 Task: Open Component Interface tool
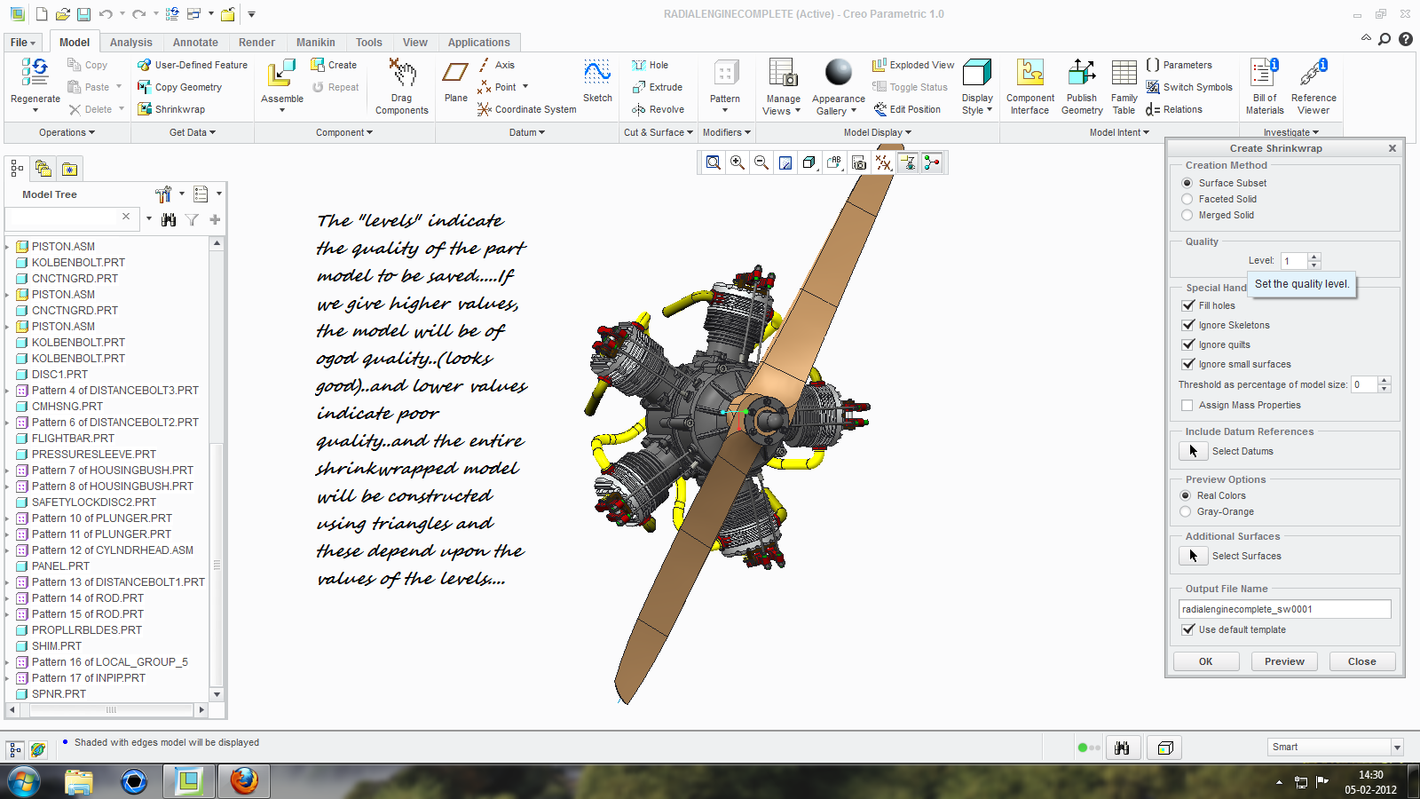(x=1030, y=86)
